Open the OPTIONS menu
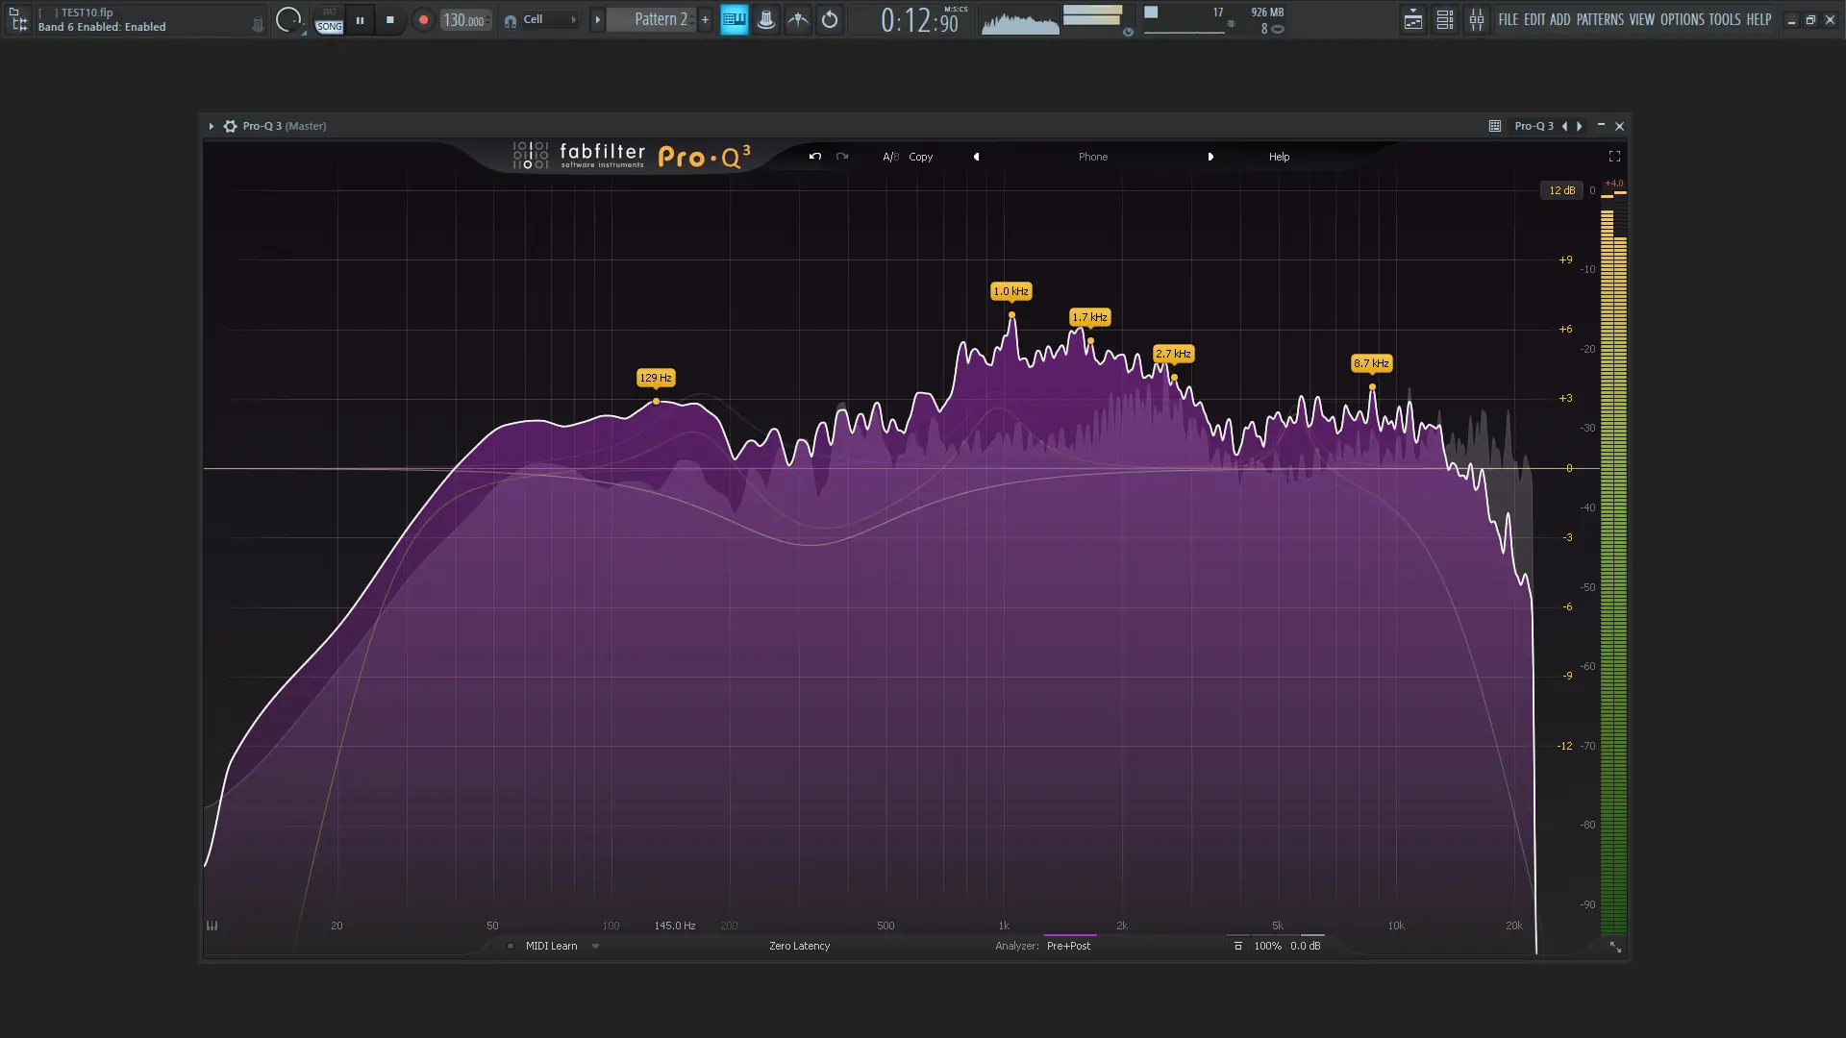 click(1682, 19)
